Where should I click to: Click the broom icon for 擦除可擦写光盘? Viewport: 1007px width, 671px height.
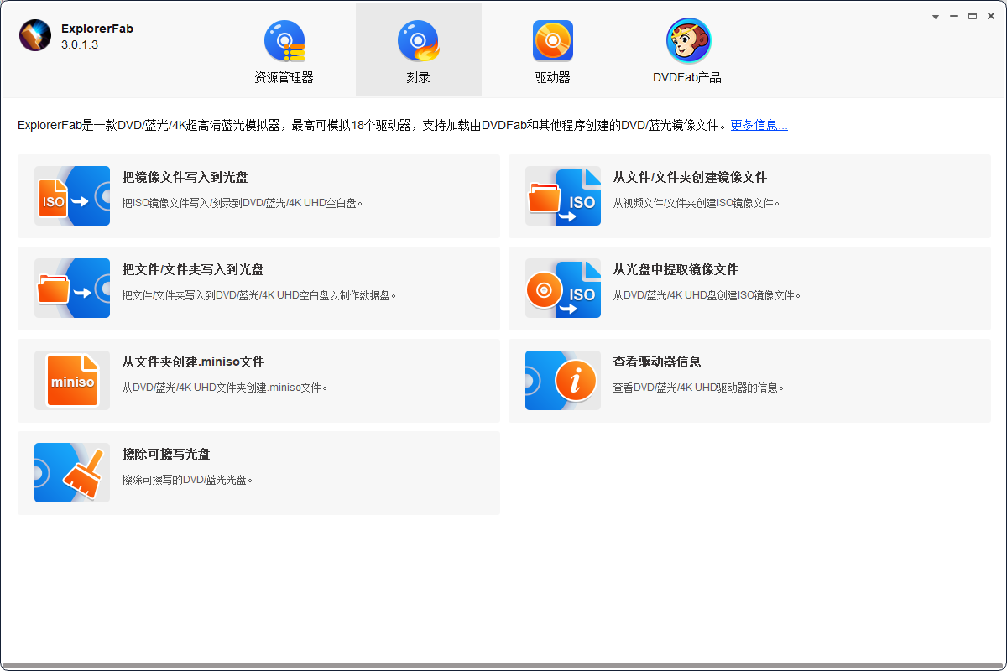pos(72,473)
